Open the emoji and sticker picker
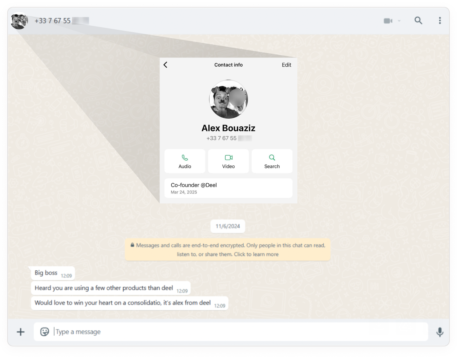The width and height of the screenshot is (457, 361). point(44,332)
